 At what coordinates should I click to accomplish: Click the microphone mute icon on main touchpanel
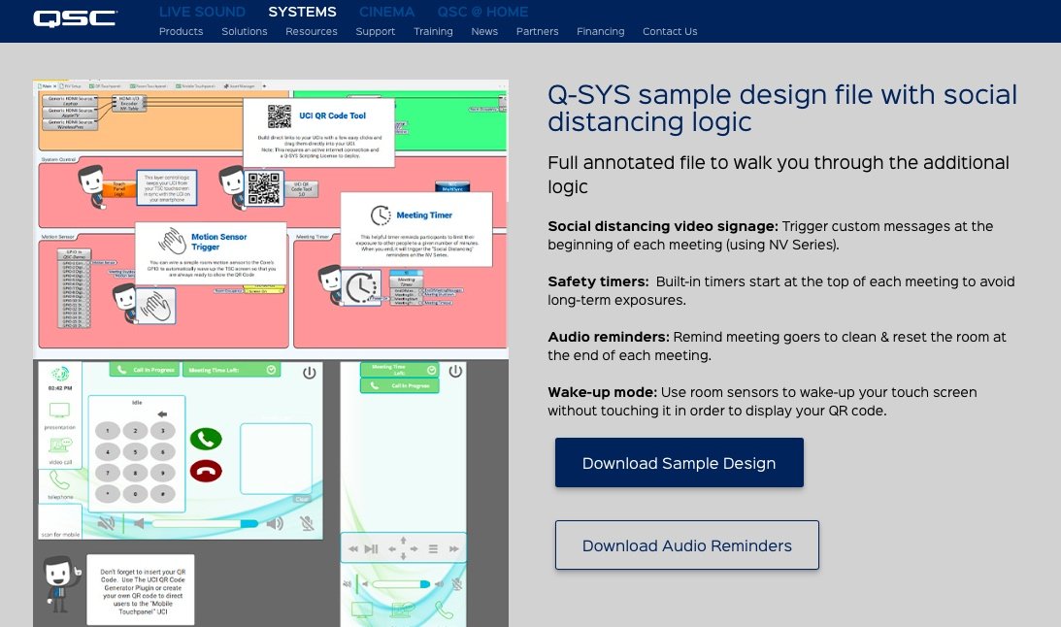pyautogui.click(x=307, y=523)
